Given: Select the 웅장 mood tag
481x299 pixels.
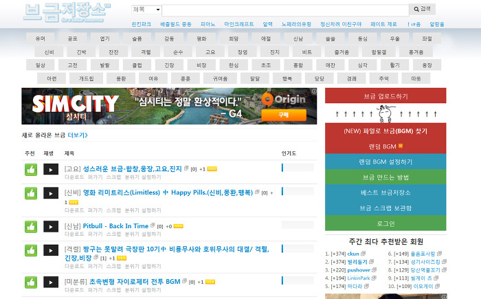Looking at the screenshot, I should [427, 65].
